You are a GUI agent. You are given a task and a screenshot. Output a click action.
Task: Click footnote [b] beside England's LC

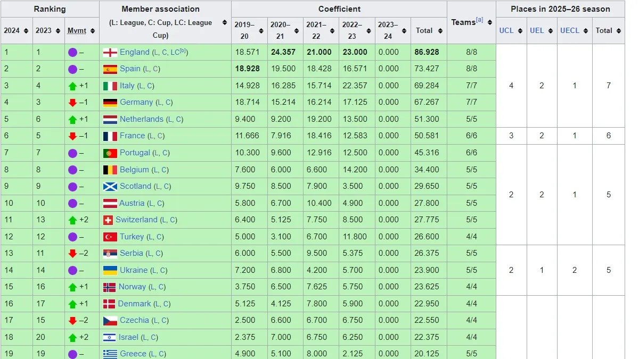pos(183,51)
